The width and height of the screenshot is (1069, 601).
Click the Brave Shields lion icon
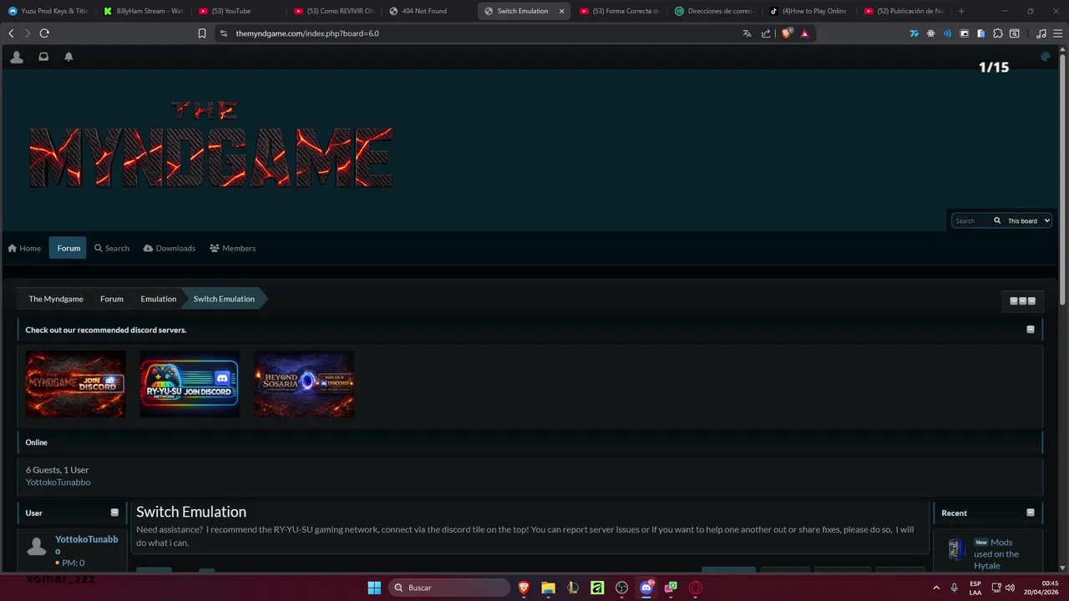786,33
